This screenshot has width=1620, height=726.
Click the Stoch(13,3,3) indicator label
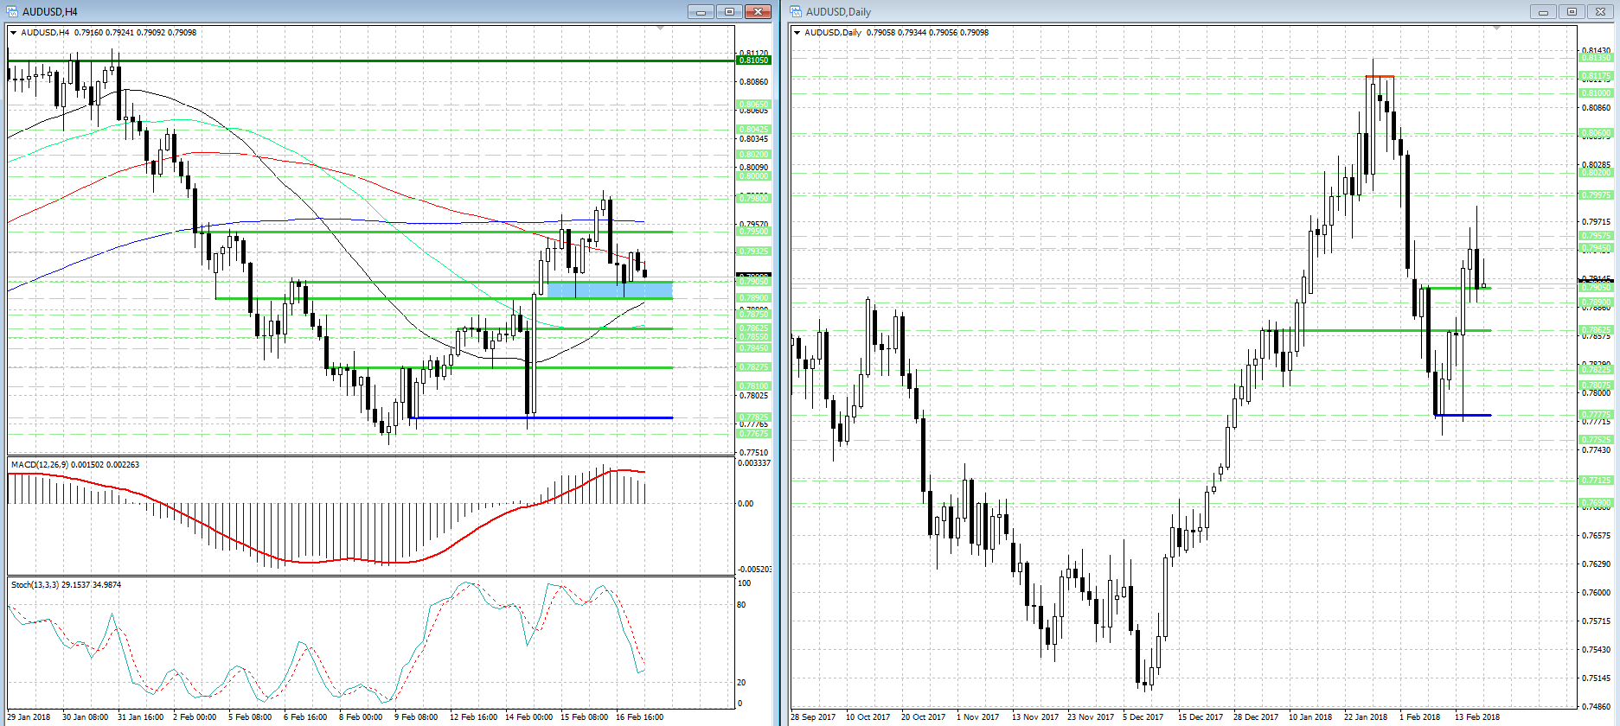pyautogui.click(x=35, y=585)
